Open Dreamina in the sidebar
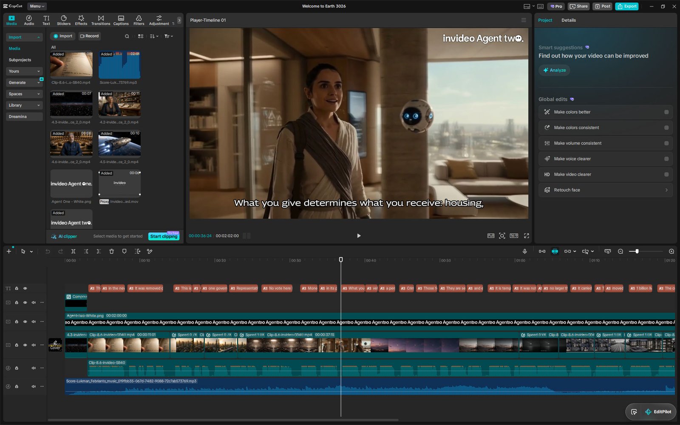 pos(24,116)
